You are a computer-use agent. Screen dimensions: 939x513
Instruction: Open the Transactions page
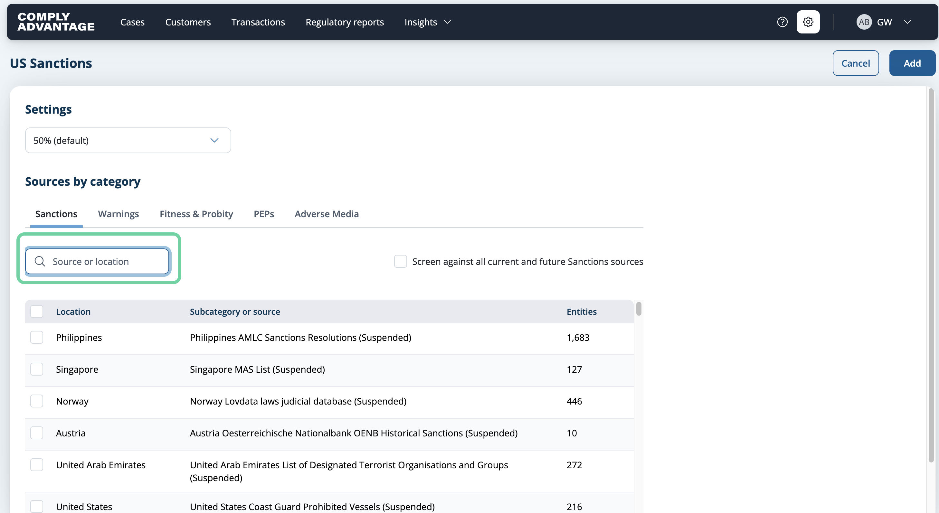258,22
